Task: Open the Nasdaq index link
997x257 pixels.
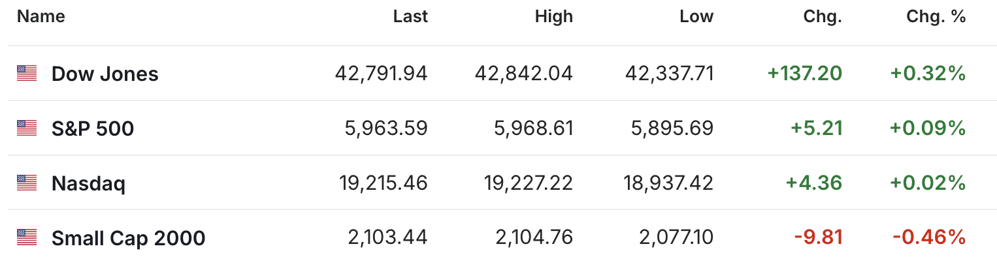Action: click(x=88, y=183)
